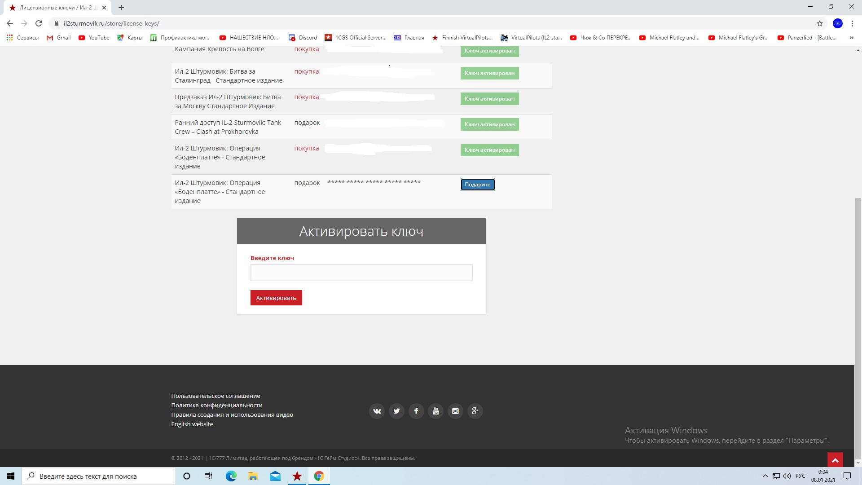Open the Instagram footer icon
The width and height of the screenshot is (862, 485).
click(x=455, y=411)
